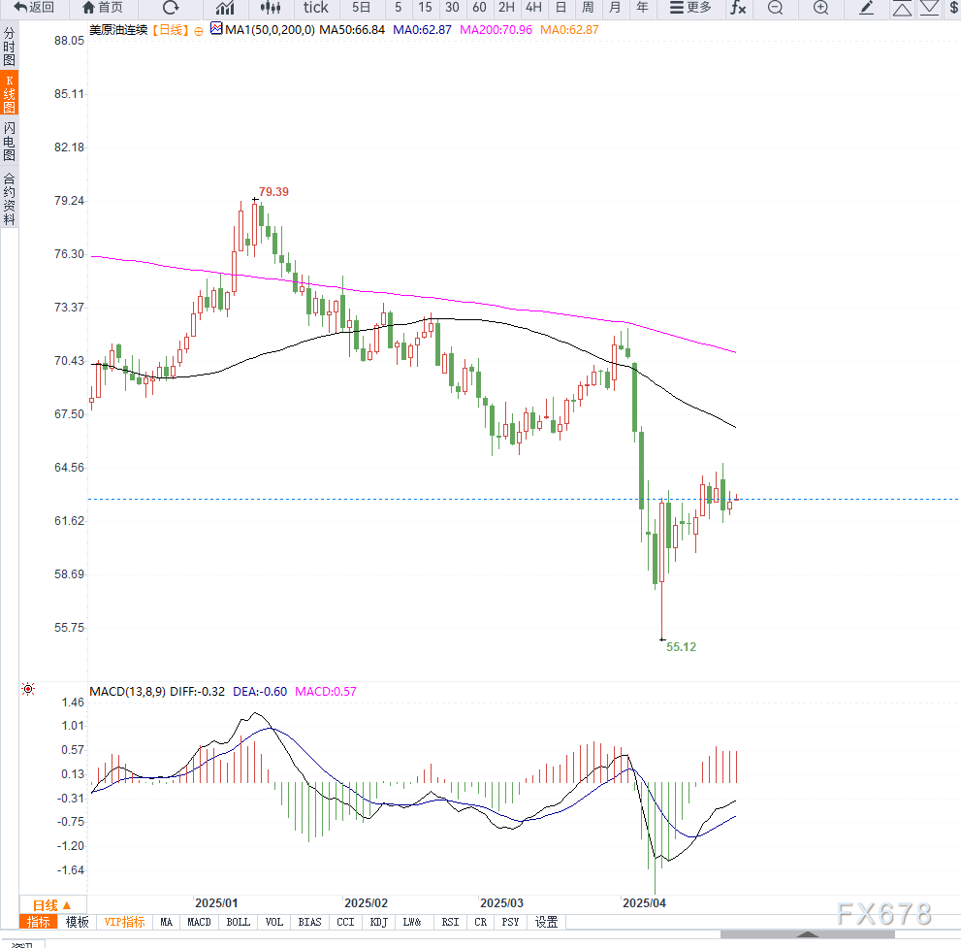Select the 4H timeframe in toolbar
Viewport: 961px width, 948px height.
[x=533, y=8]
